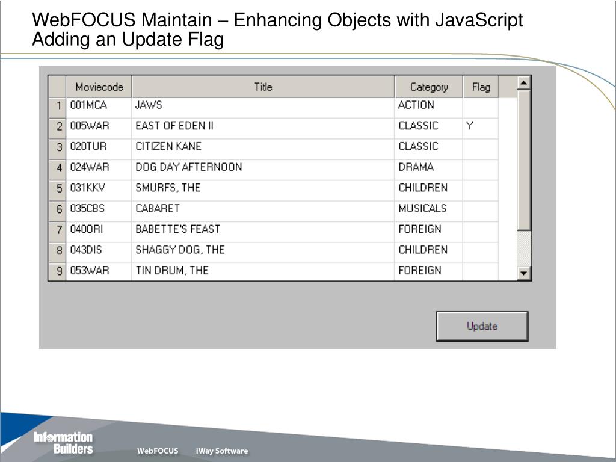616x462 pixels.
Task: Select row header number 4
Action: pos(57,170)
